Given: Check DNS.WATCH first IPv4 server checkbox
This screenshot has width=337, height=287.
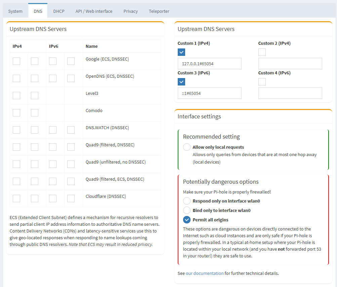Looking at the screenshot, I should (16, 130).
